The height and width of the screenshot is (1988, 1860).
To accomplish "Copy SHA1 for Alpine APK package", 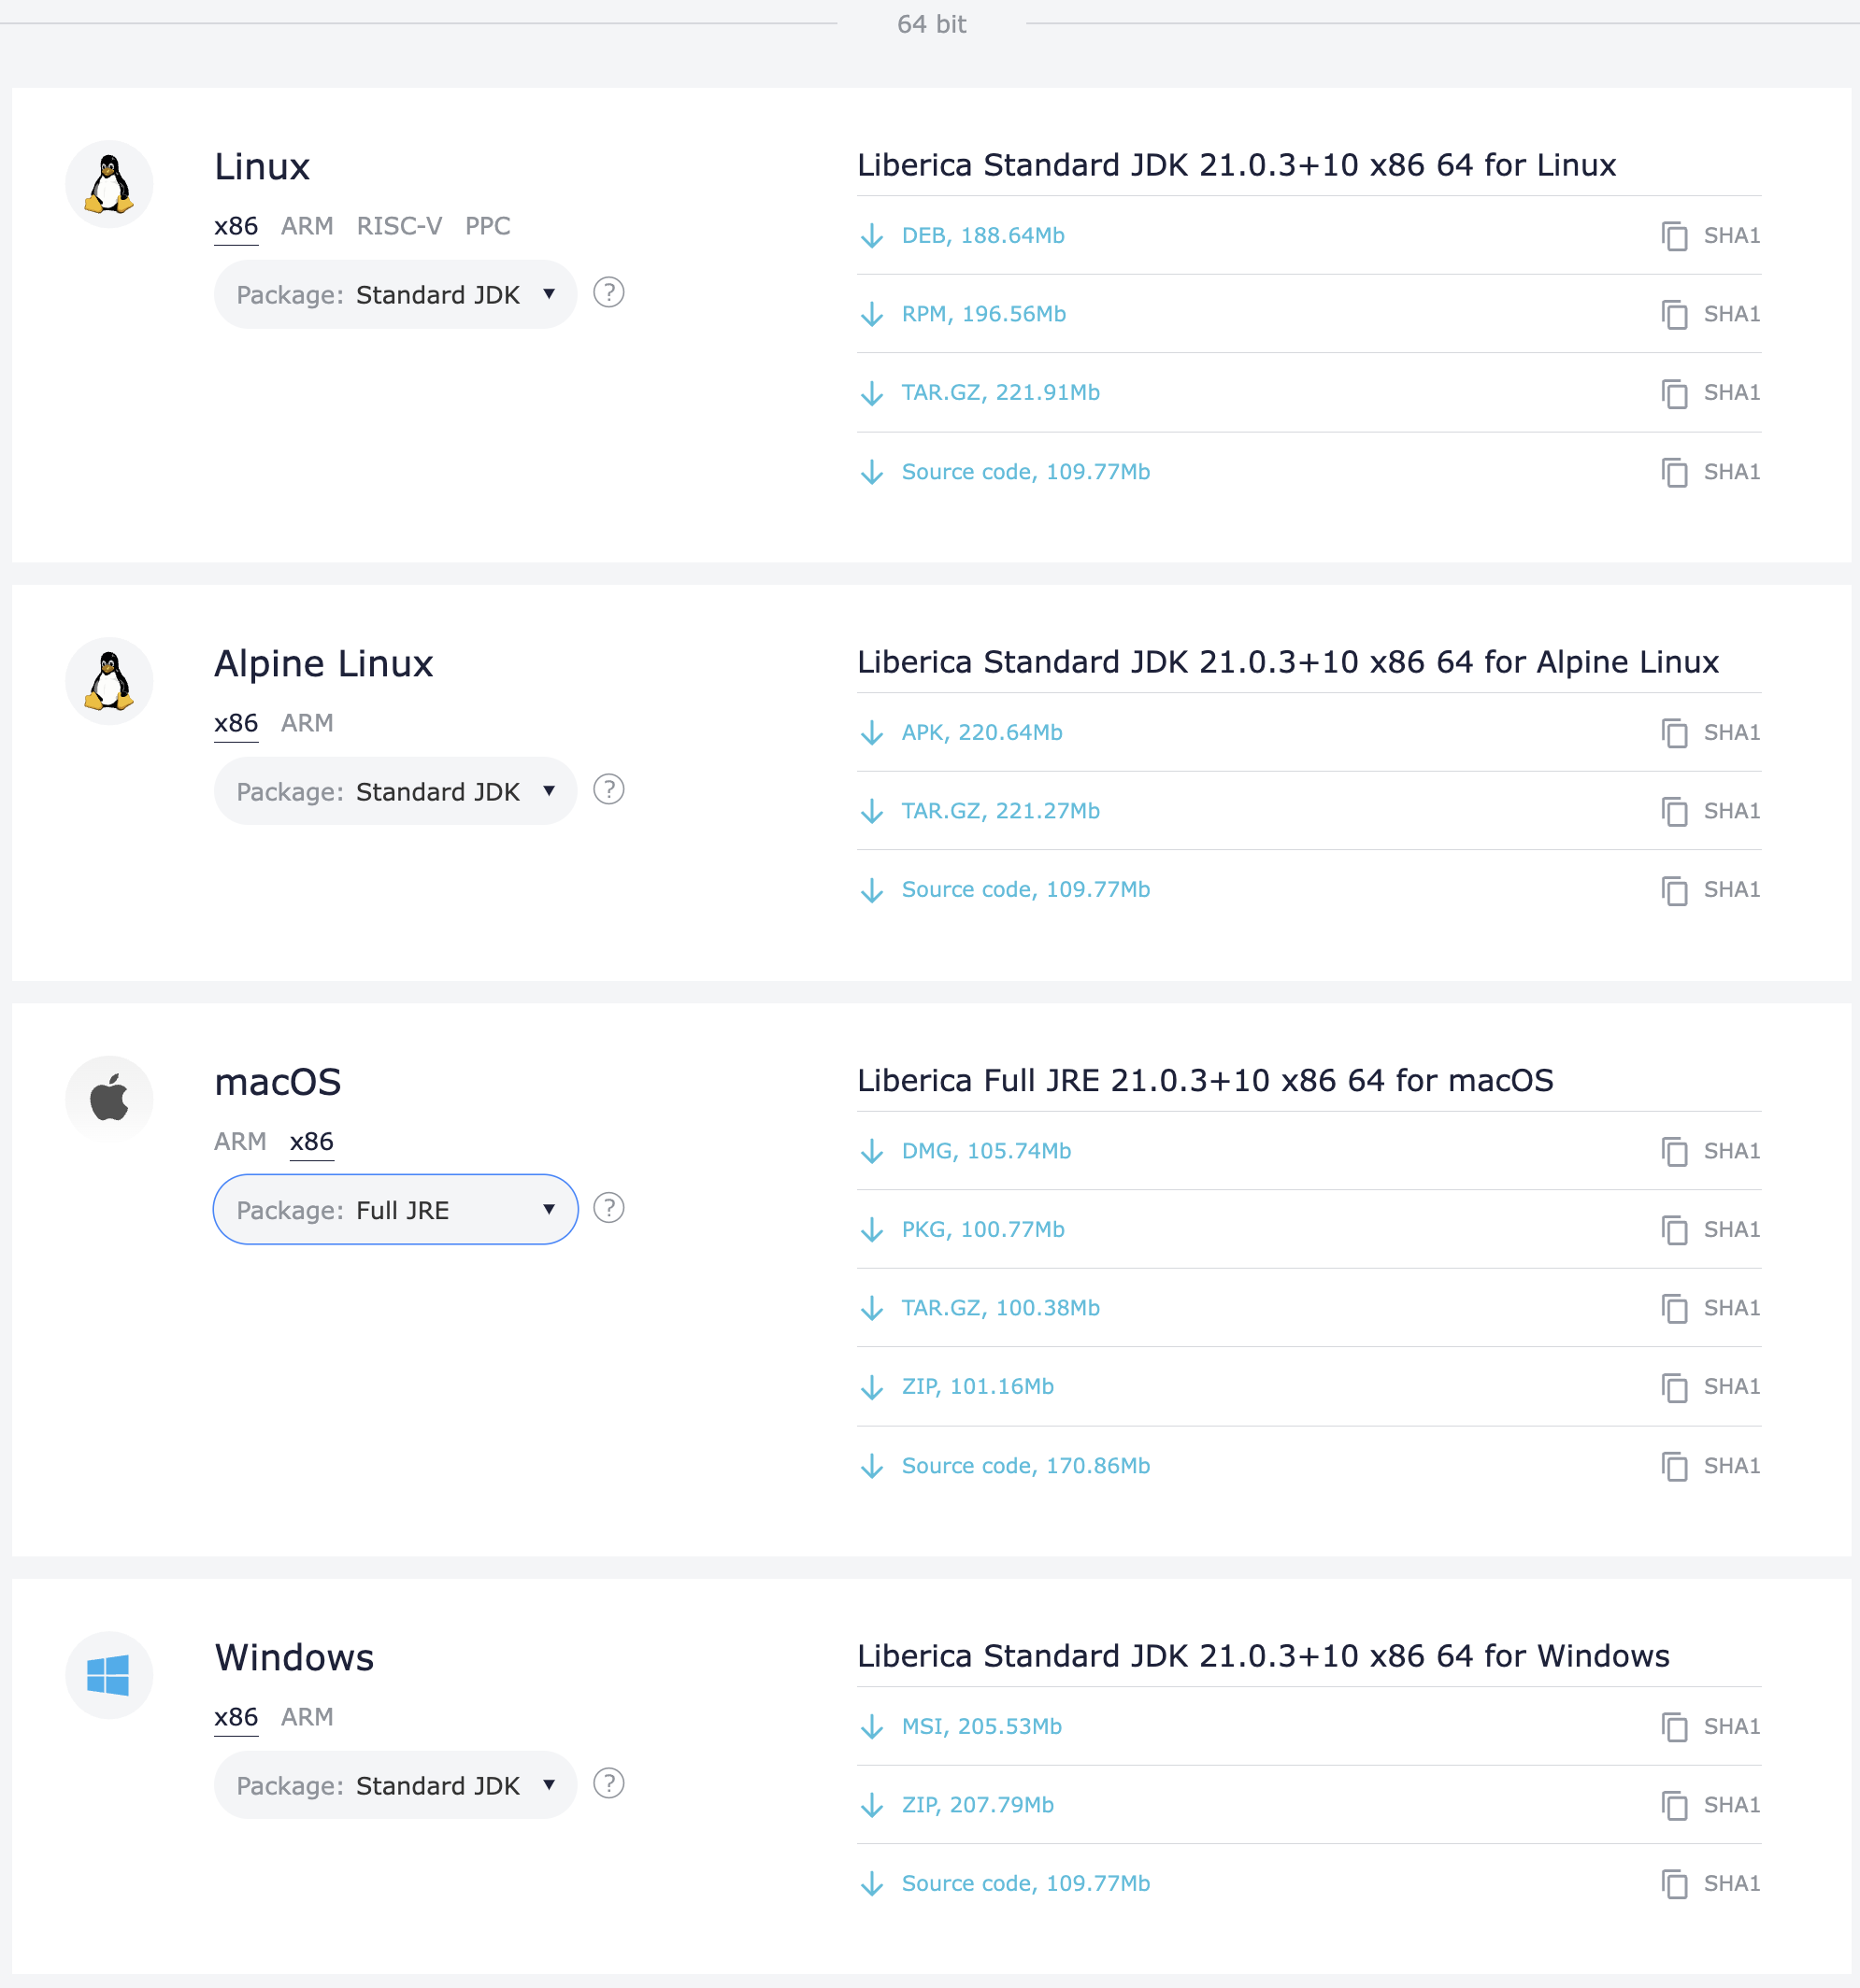I will (1710, 733).
